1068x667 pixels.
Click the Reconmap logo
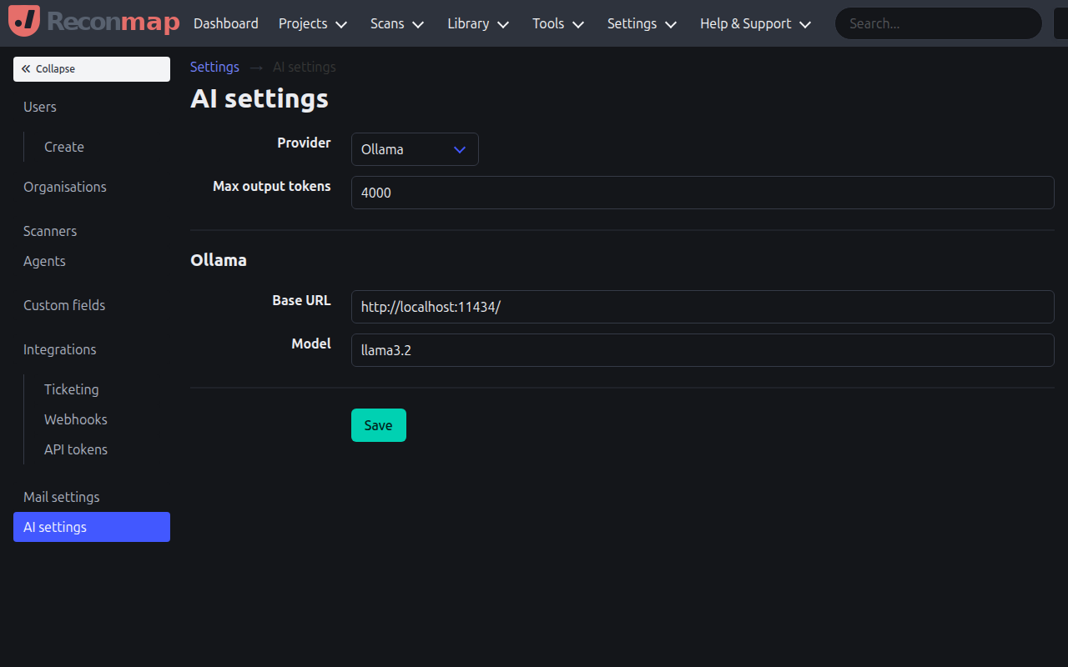point(93,23)
